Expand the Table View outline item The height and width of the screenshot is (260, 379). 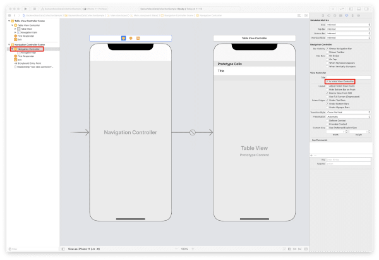coord(15,29)
